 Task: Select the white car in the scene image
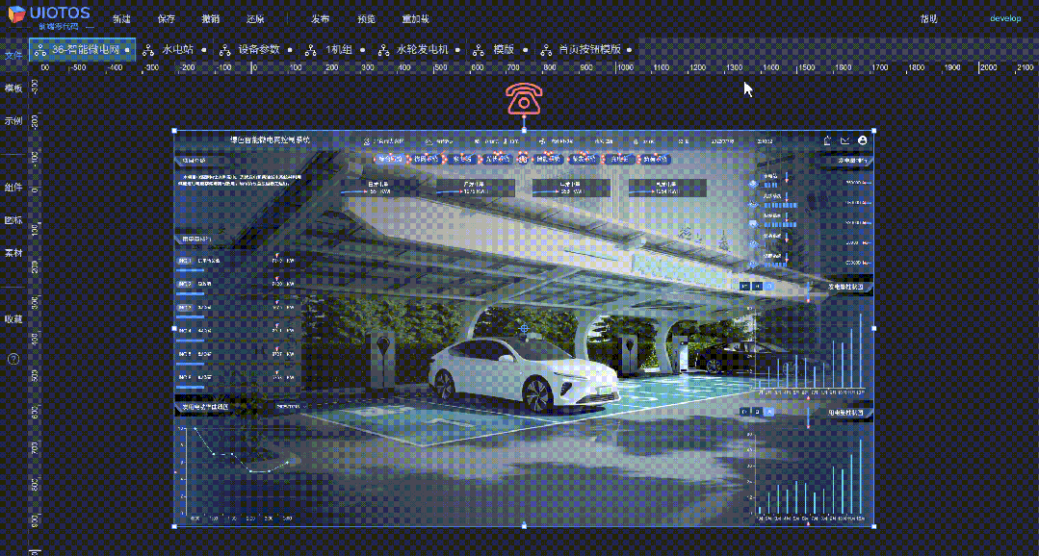[x=524, y=374]
